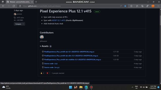Open the v415-plus tag link
161x90 pixels.
point(20,17)
